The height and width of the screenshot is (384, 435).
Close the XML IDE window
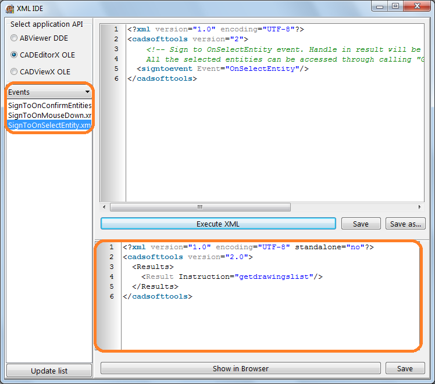pos(417,6)
